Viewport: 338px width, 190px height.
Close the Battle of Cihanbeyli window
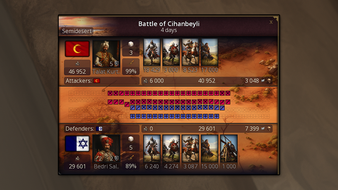(x=271, y=22)
